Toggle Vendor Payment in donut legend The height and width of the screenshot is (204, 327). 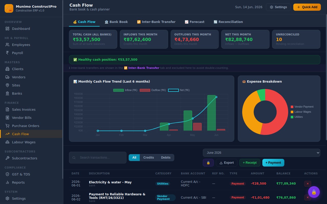tap(302, 107)
